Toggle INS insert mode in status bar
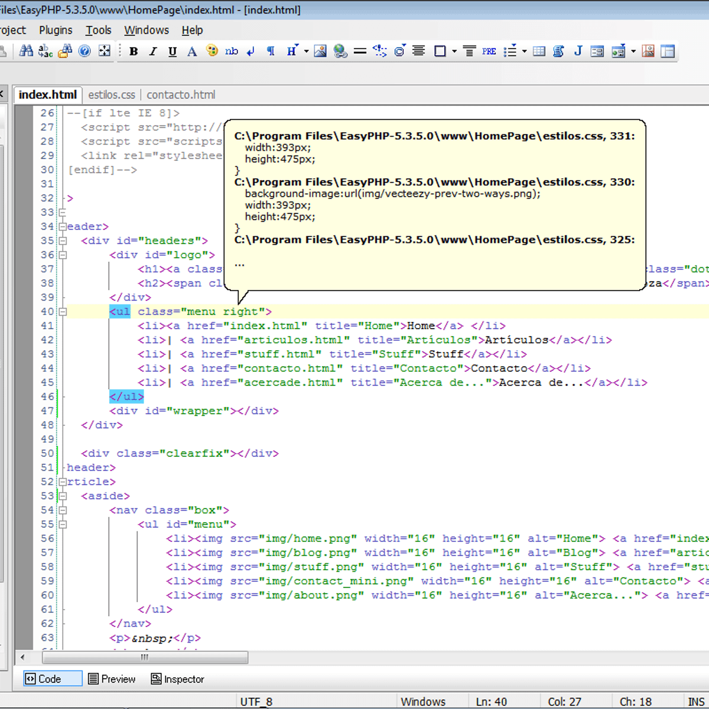The height and width of the screenshot is (709, 709). tap(695, 702)
